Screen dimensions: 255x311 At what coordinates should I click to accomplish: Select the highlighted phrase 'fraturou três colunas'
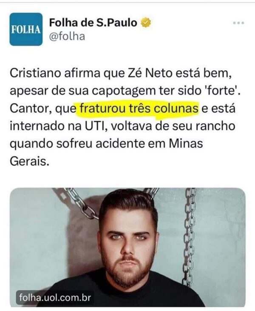(x=139, y=108)
